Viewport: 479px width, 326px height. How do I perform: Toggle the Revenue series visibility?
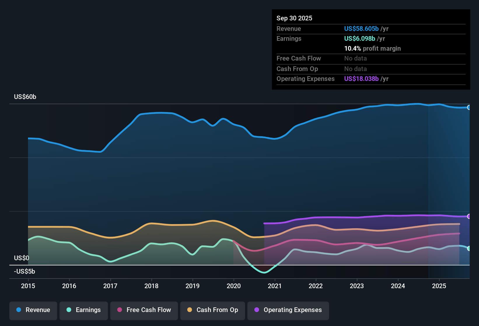(x=33, y=310)
